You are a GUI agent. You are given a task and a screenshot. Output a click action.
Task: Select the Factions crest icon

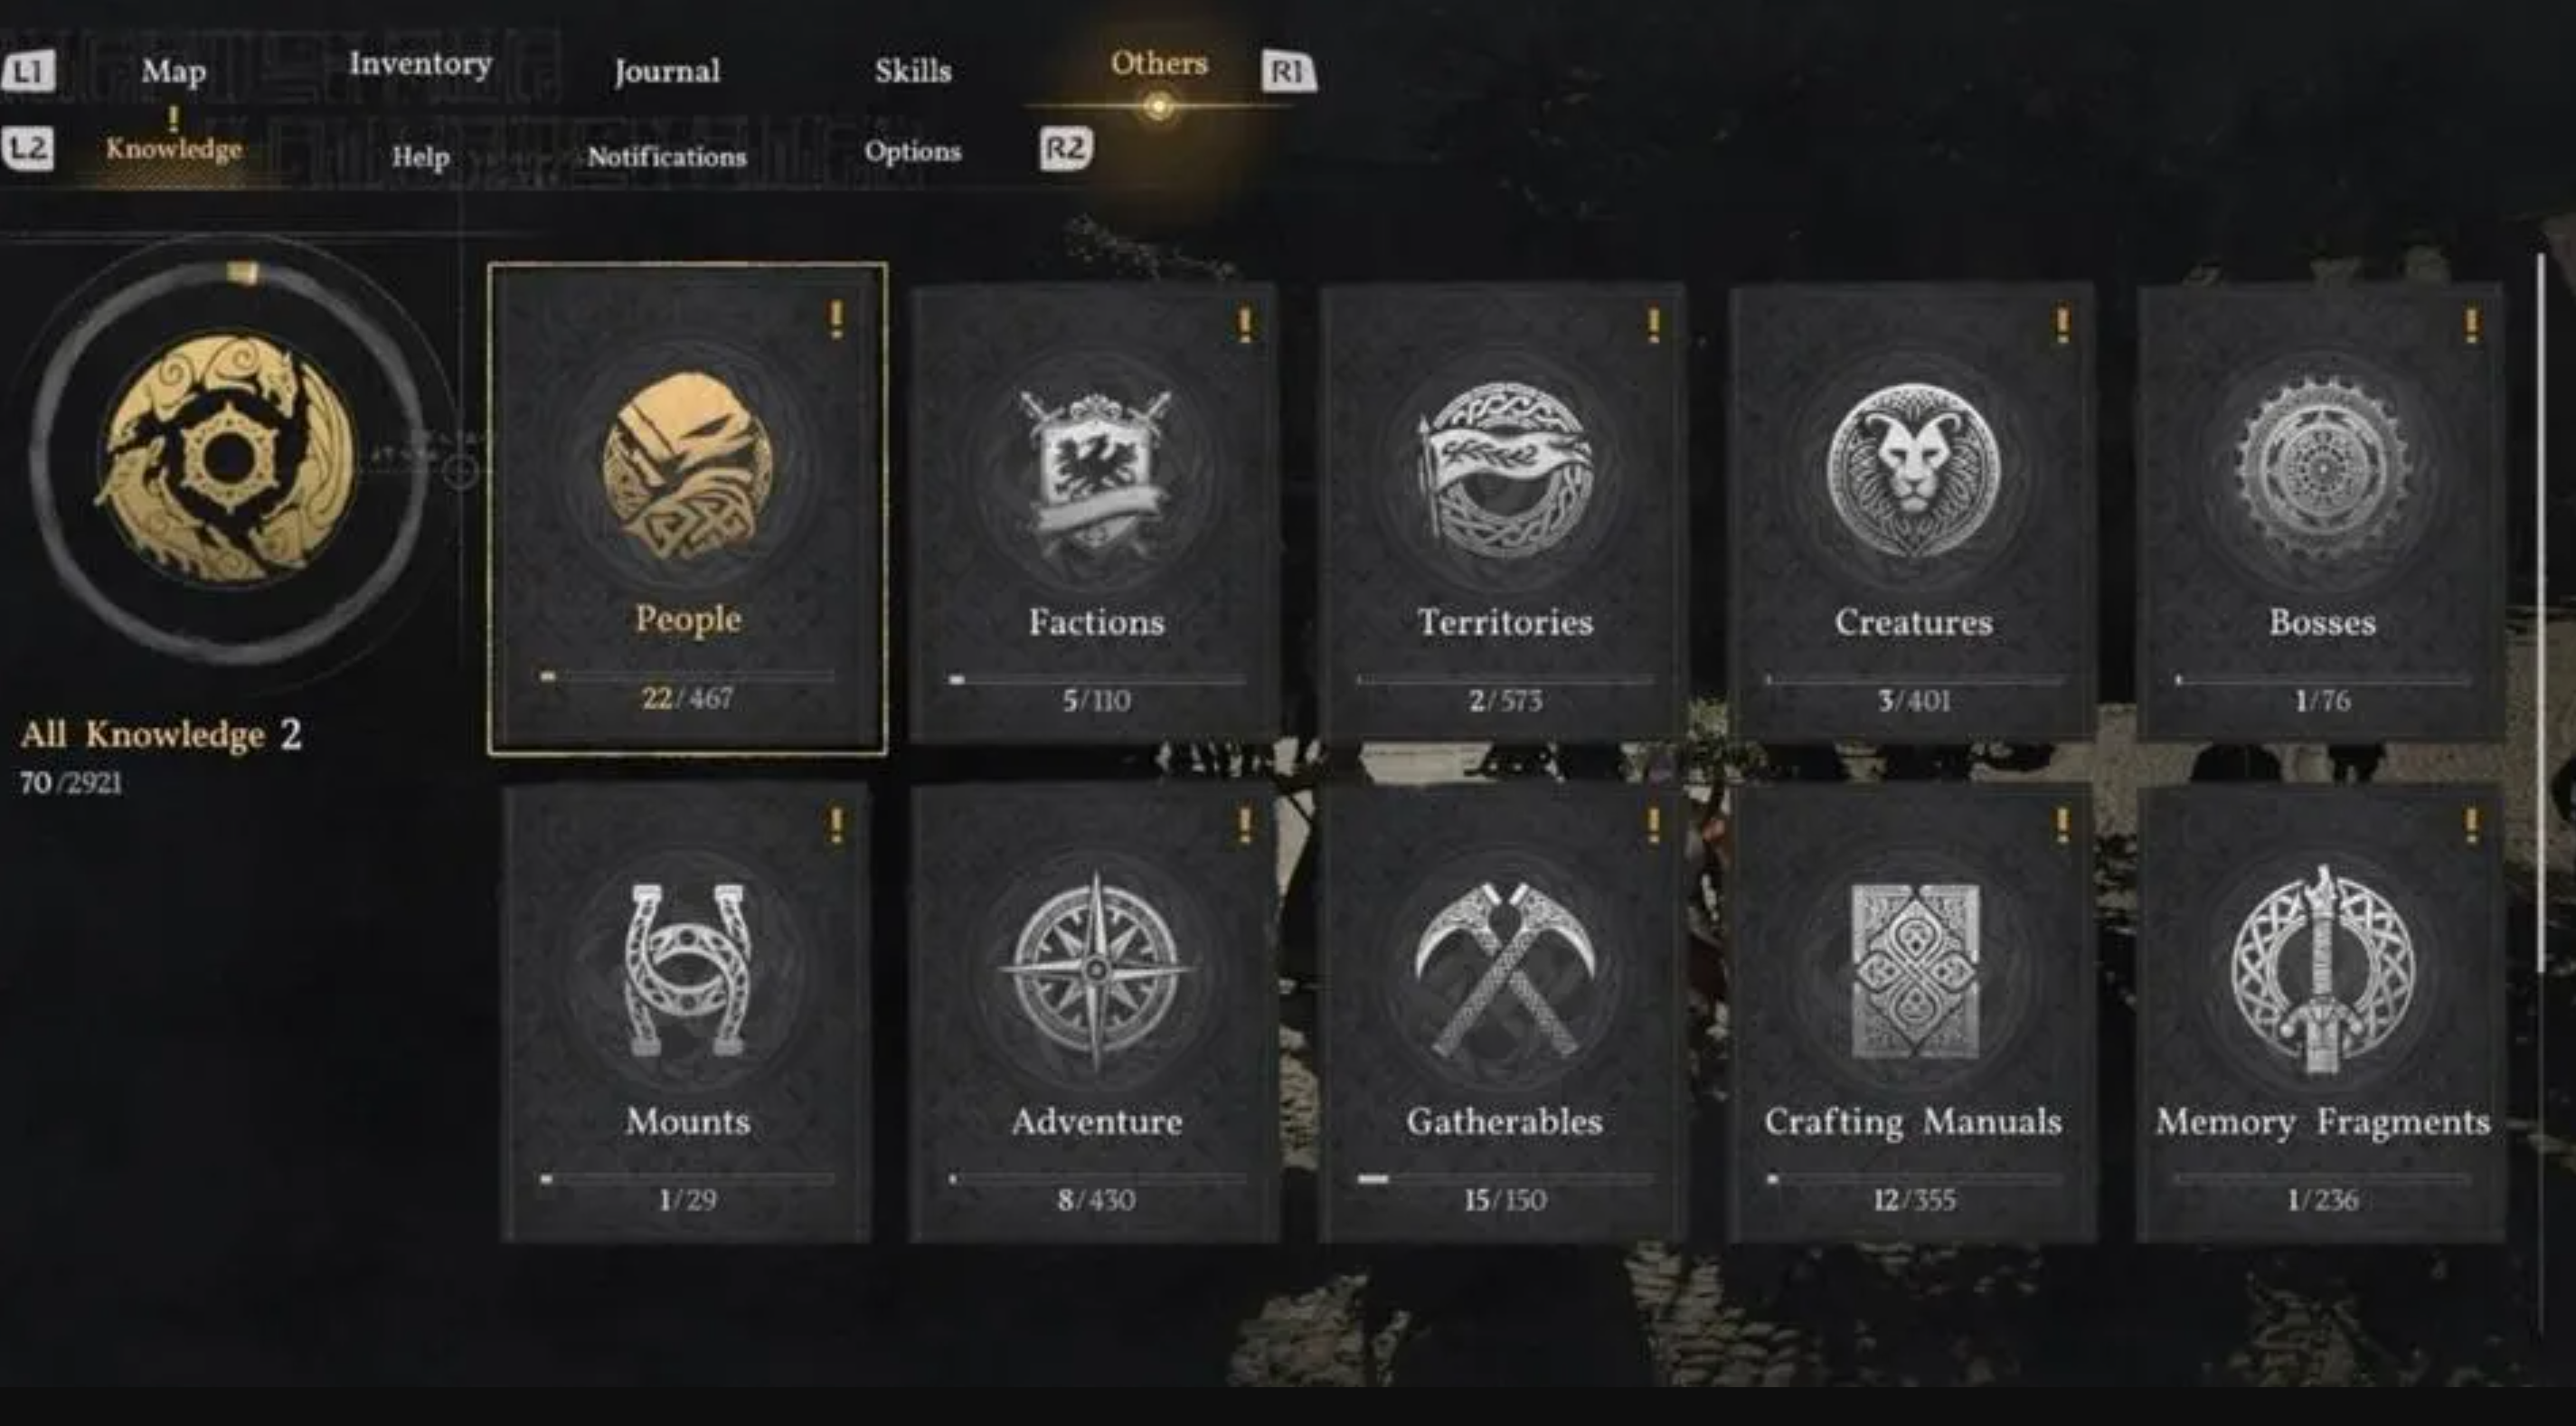[1096, 474]
